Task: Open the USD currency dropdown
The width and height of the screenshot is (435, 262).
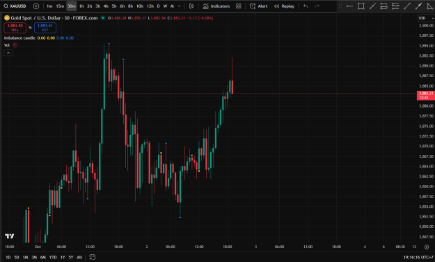Action: (x=426, y=18)
